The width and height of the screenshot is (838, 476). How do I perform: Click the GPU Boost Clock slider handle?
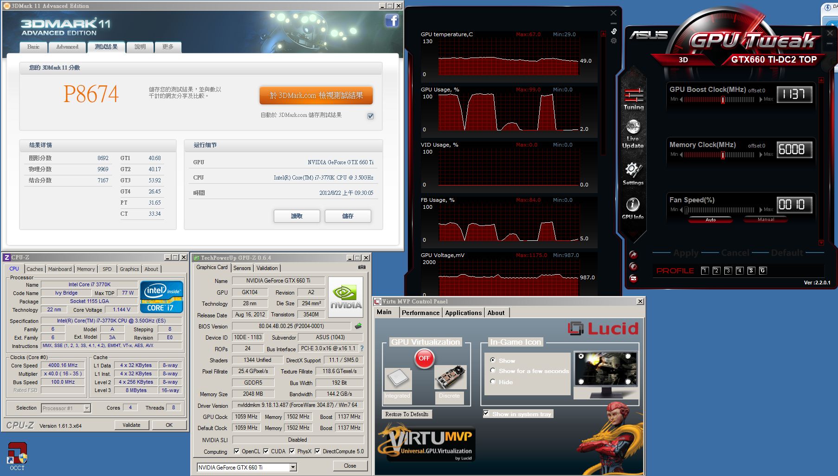point(722,100)
